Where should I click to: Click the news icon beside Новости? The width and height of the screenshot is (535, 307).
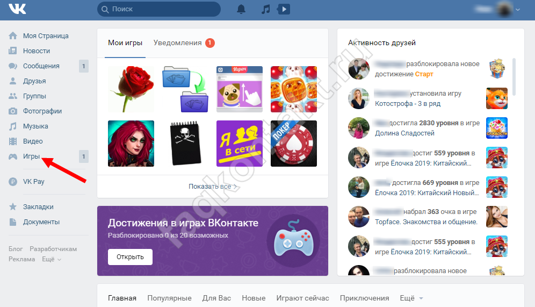tap(13, 51)
